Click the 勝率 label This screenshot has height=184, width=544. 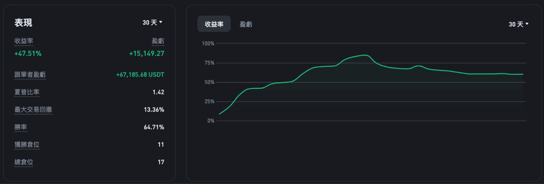(x=20, y=127)
